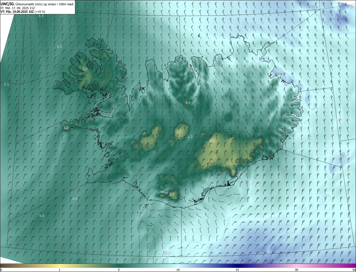The image size is (356, 272).
Task: Click the '6.8' value label on the map
Action: [75, 199]
